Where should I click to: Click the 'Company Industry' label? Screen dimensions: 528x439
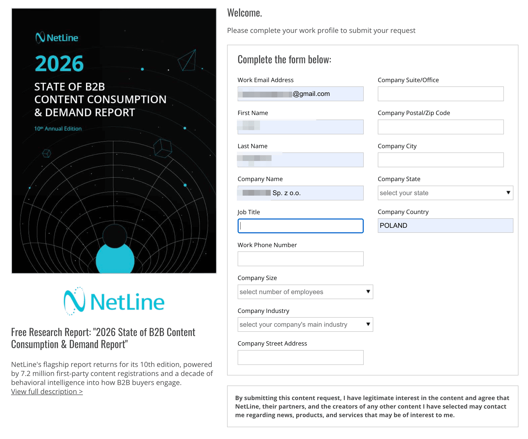pyautogui.click(x=263, y=311)
